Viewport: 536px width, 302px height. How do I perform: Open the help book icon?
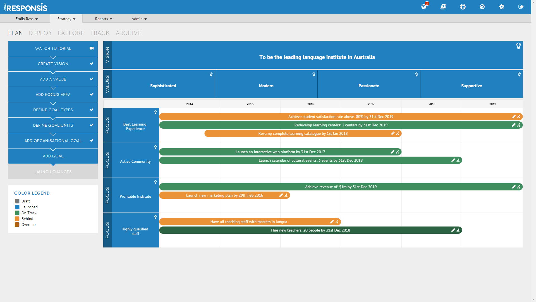click(443, 7)
